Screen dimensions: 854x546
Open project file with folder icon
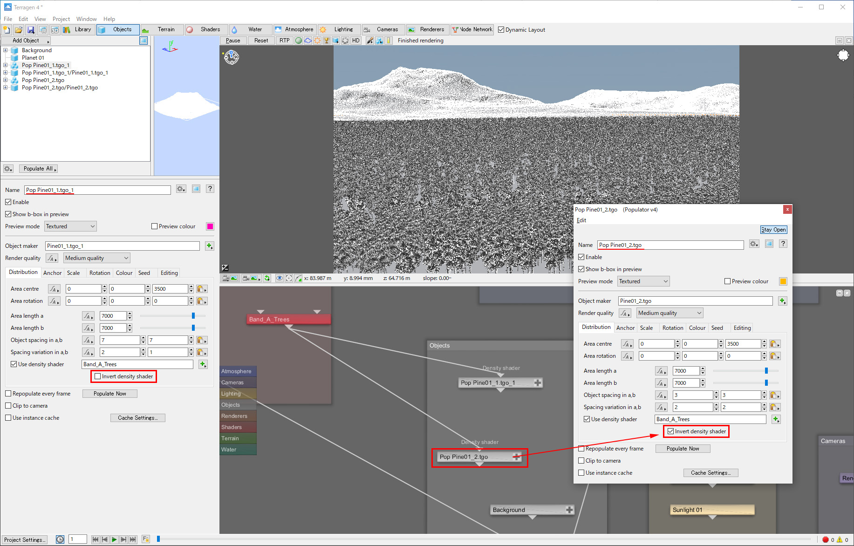click(x=19, y=30)
